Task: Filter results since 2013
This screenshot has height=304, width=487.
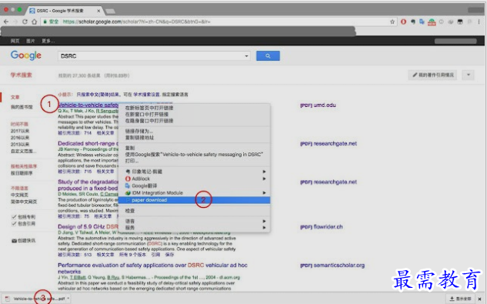Action: pyautogui.click(x=20, y=144)
